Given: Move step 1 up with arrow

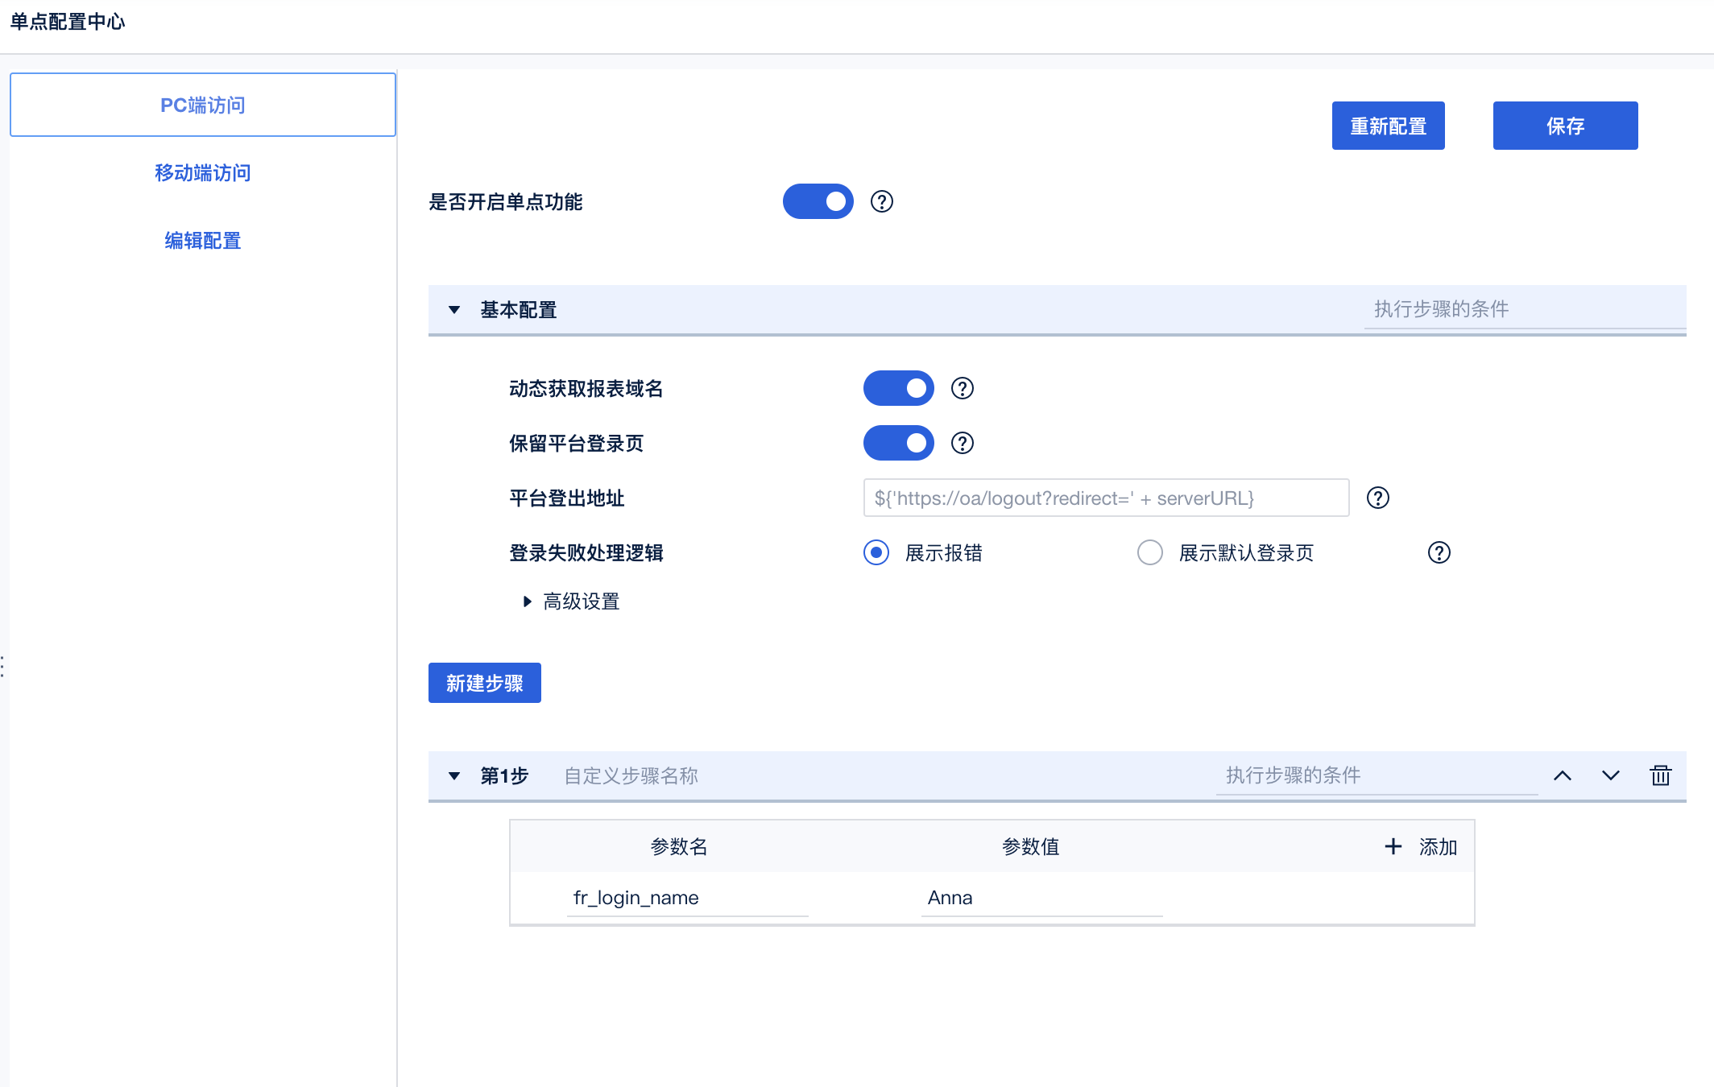Looking at the screenshot, I should [x=1563, y=775].
